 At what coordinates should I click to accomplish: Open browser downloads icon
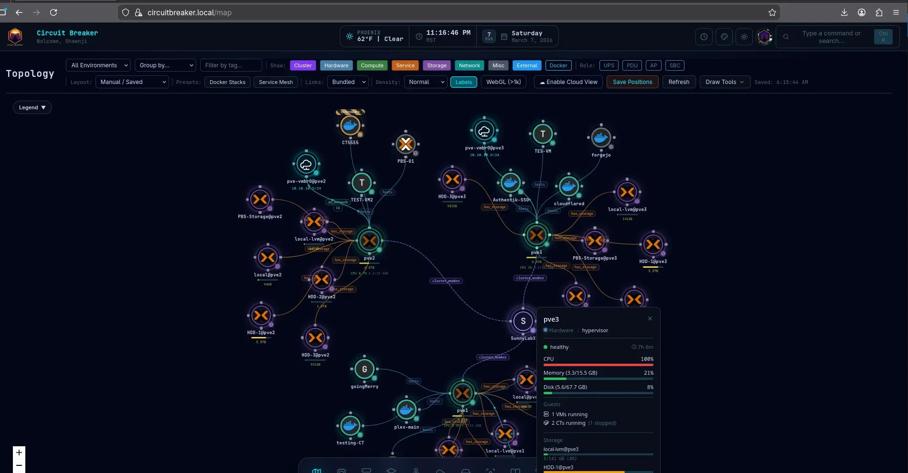tap(844, 12)
